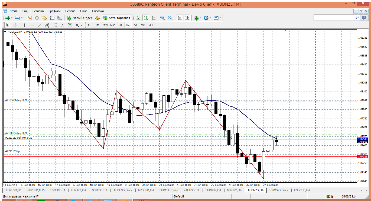Screen dimensions: 371x201
Task: Toggle the Data Window crosshair-target icon
Action: [37, 18]
